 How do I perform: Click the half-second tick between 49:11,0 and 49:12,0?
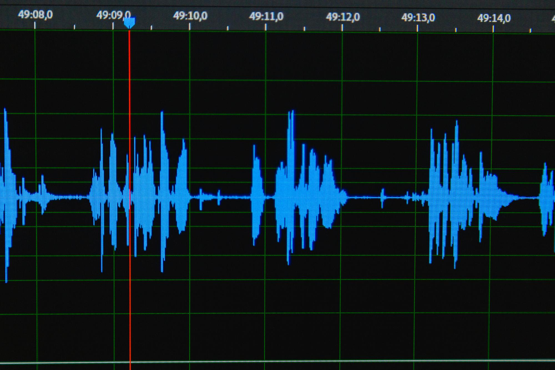pos(304,28)
